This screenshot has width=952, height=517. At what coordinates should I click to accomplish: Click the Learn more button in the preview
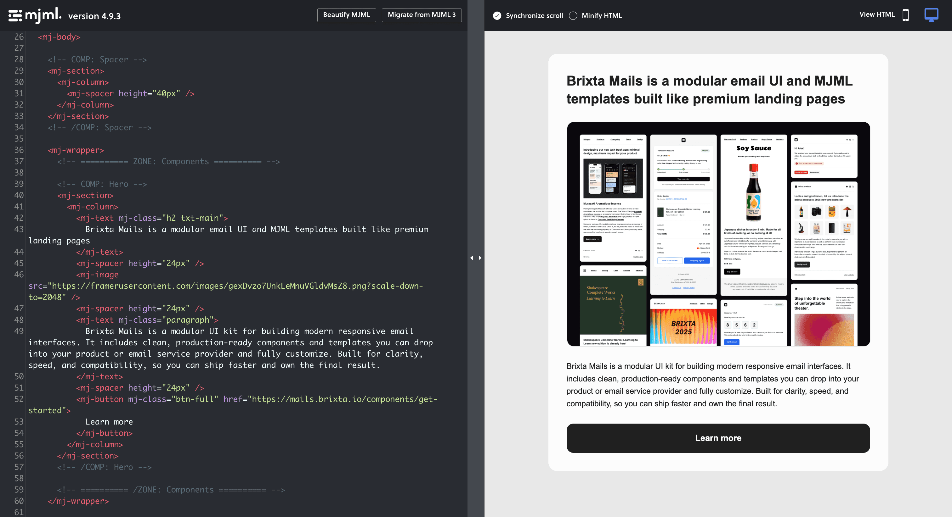tap(718, 438)
